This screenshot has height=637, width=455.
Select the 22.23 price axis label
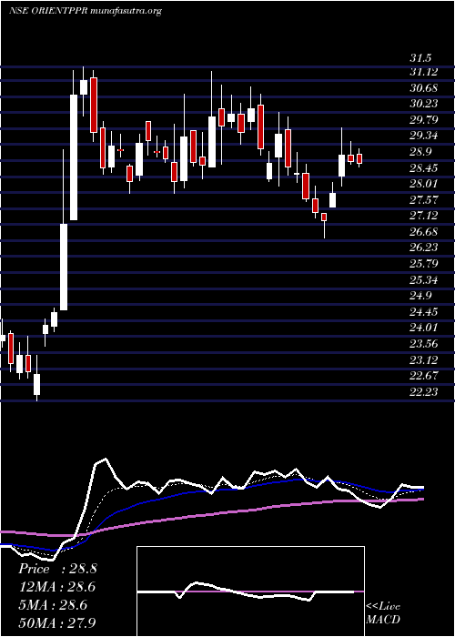(x=423, y=390)
